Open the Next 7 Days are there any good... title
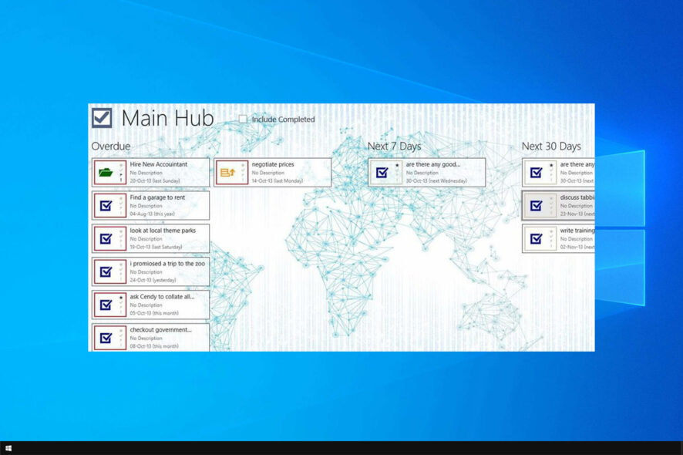The height and width of the screenshot is (455, 683). click(433, 164)
